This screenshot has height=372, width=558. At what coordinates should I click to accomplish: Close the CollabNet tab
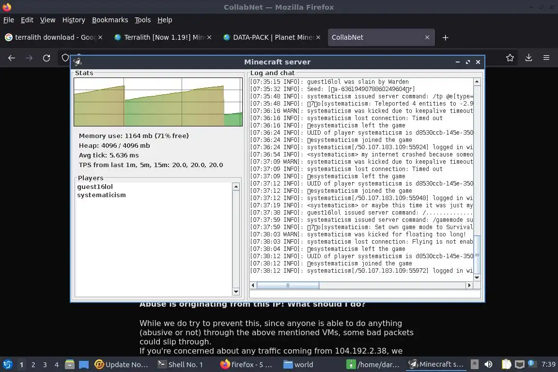427,37
